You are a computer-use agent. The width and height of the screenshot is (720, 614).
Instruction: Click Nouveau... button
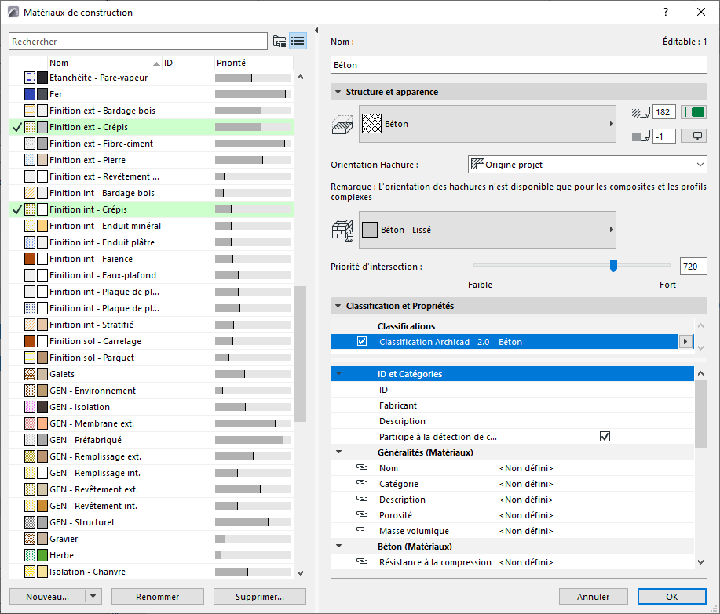tap(47, 596)
